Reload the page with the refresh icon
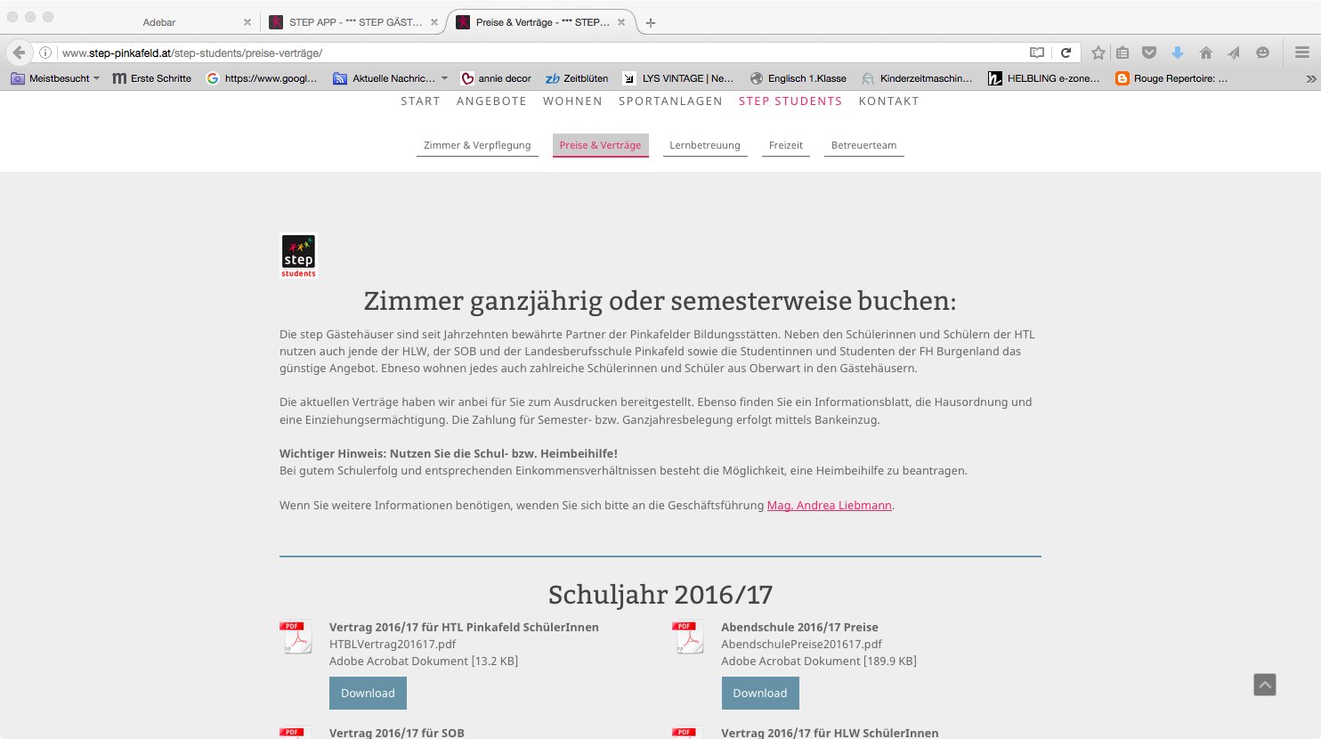Screen dimensions: 1321x739 [x=1066, y=53]
